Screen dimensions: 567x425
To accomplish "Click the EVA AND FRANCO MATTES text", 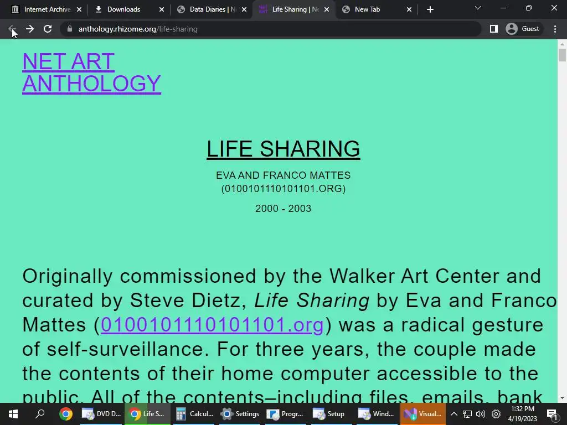I will [283, 175].
